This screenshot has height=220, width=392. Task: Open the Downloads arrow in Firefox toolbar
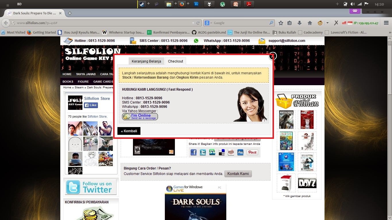coord(300,23)
